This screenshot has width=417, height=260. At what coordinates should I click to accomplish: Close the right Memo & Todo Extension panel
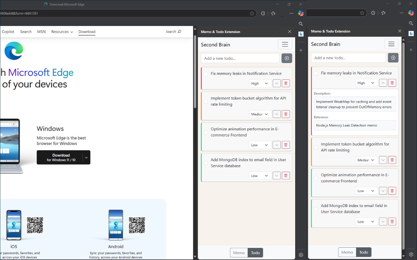400,31
